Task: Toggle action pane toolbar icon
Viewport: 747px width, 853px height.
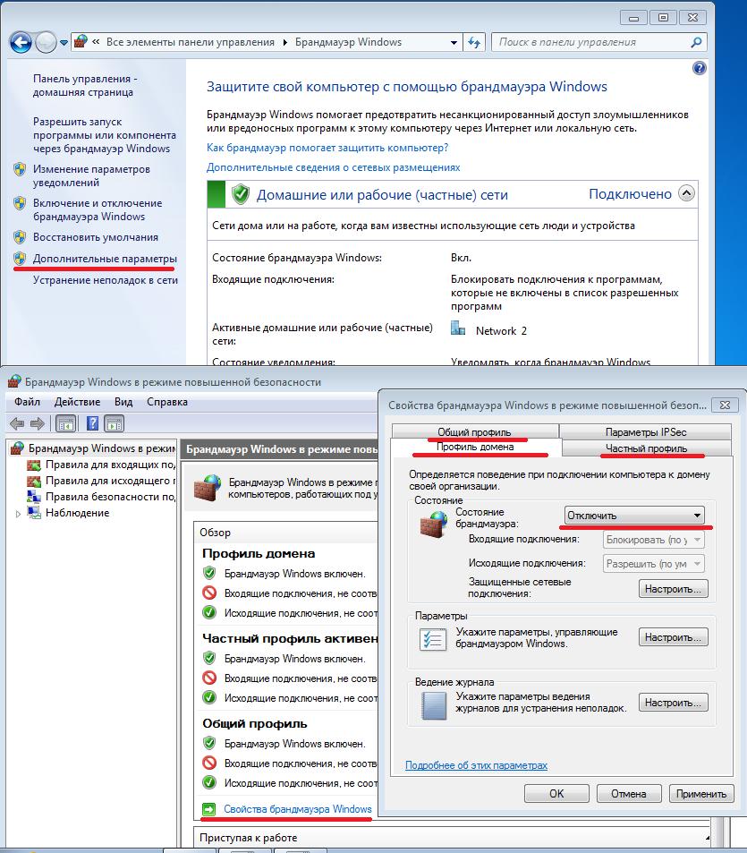Action: [x=115, y=423]
